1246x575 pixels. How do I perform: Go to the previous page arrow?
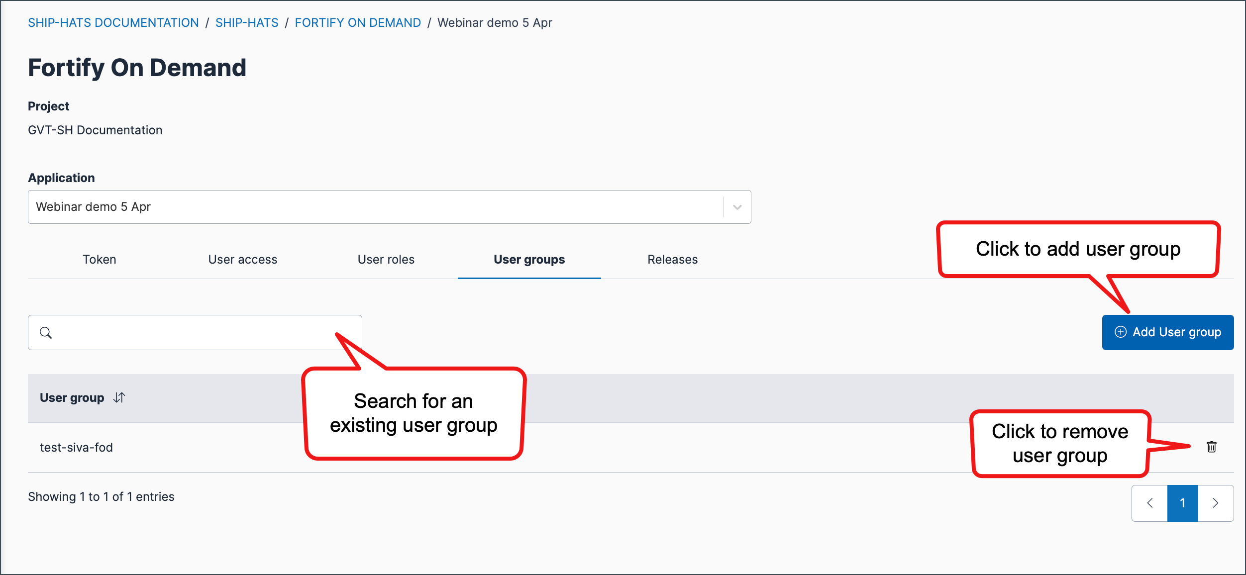(x=1149, y=503)
